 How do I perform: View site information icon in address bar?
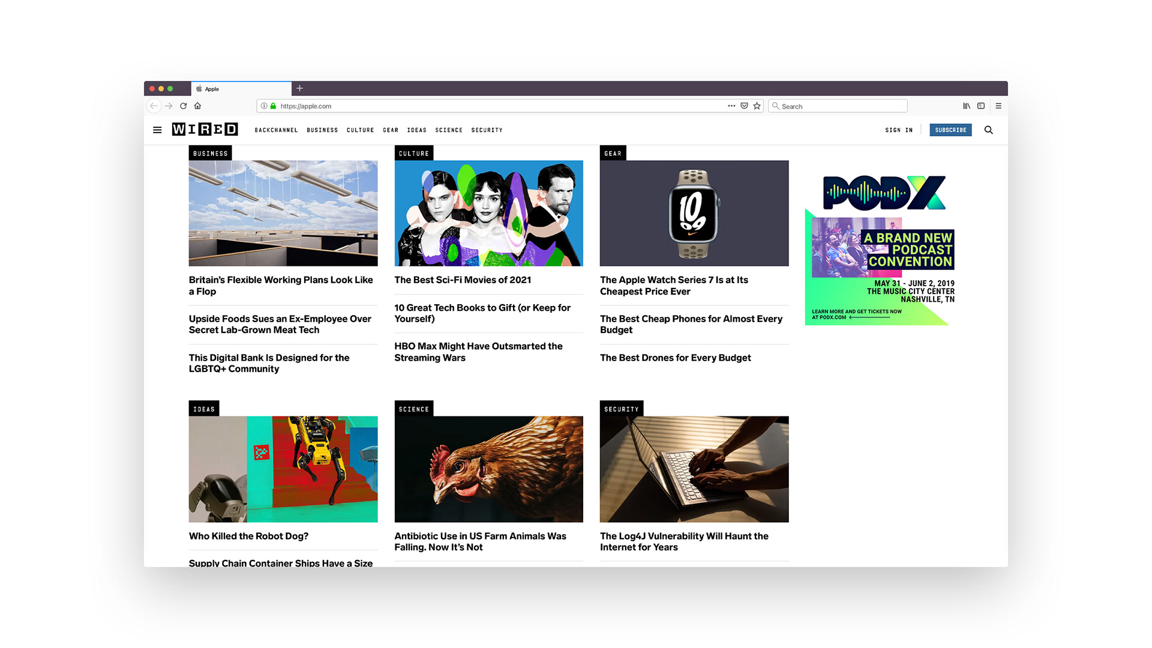264,106
